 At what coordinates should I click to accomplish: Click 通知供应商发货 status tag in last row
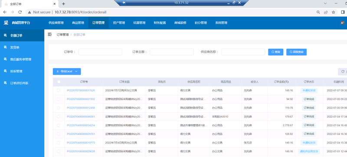(x=309, y=151)
